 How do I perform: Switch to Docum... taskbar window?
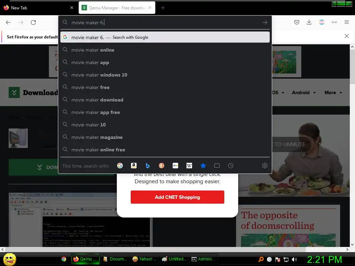(x=115, y=259)
